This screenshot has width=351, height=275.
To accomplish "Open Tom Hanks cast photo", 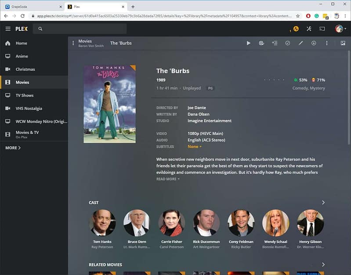I will (x=102, y=223).
